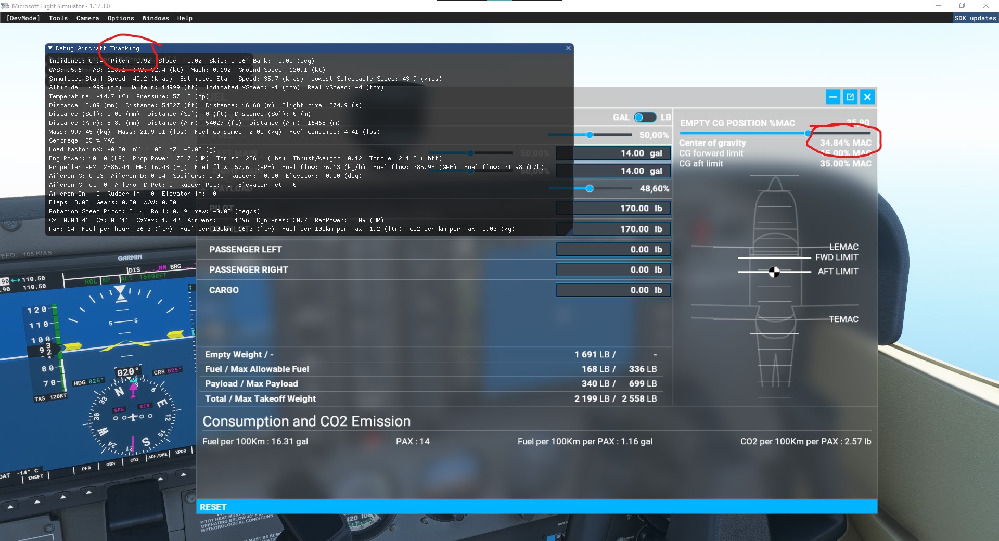Close the Debug Aircraft Tracking window
Screen dimensions: 999x541
(568, 48)
